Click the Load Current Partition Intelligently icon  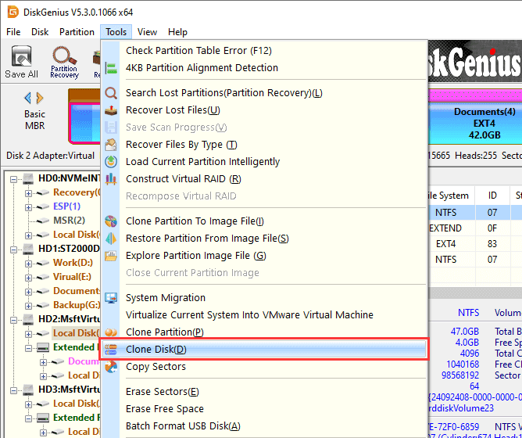tap(111, 162)
